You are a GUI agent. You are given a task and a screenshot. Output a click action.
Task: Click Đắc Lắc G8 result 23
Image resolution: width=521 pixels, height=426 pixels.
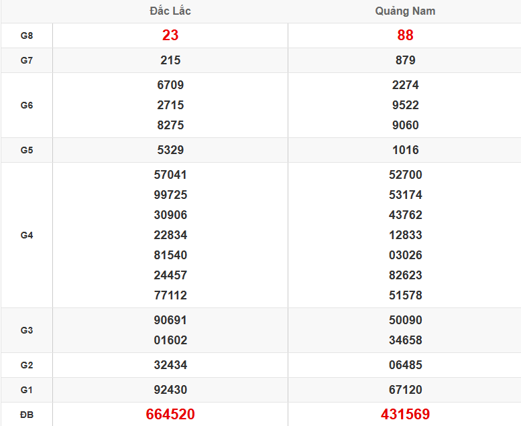click(170, 35)
